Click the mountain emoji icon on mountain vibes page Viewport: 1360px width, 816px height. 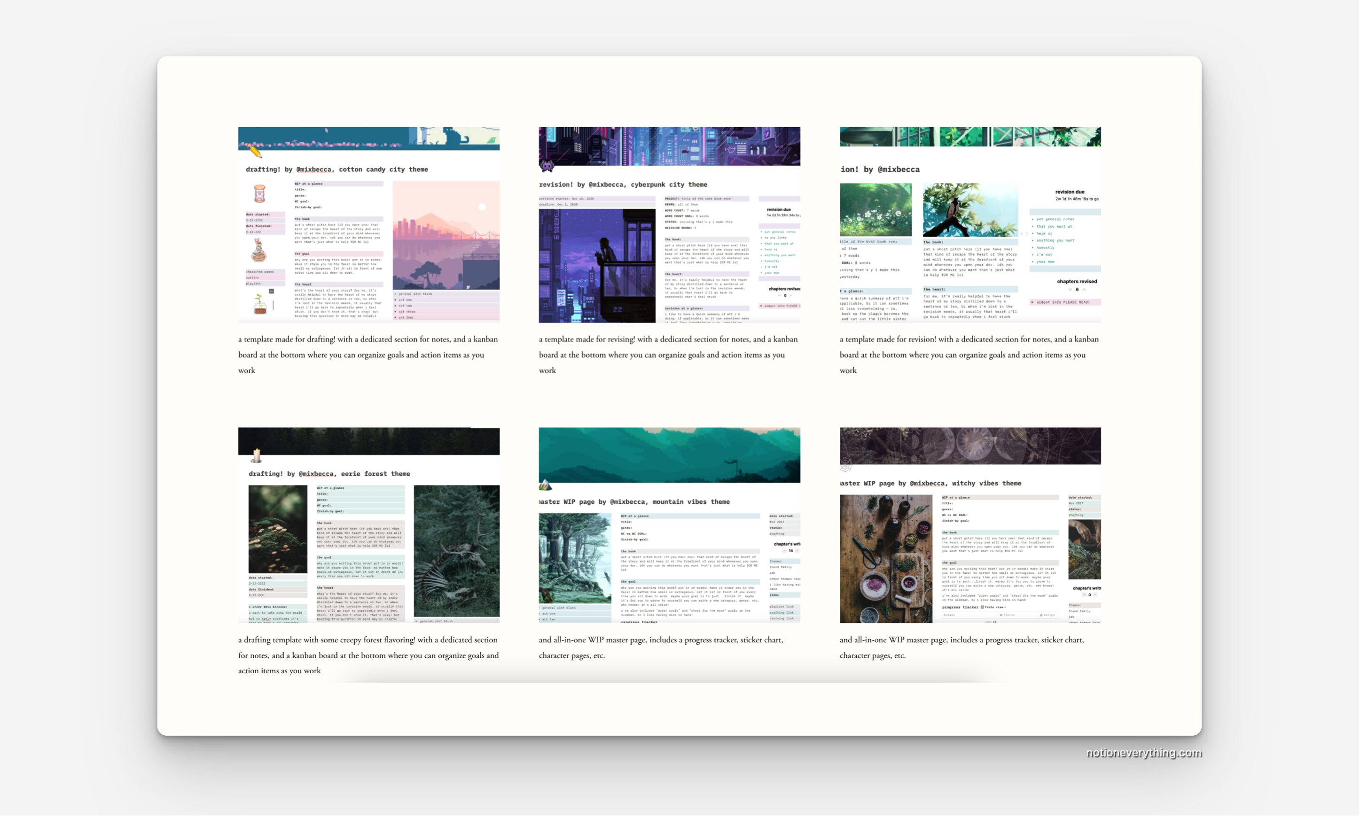[545, 485]
